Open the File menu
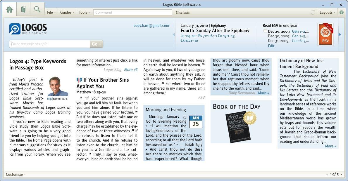This screenshot has height=181, width=348. coord(51,12)
